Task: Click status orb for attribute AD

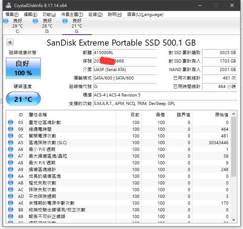Action: (11, 196)
